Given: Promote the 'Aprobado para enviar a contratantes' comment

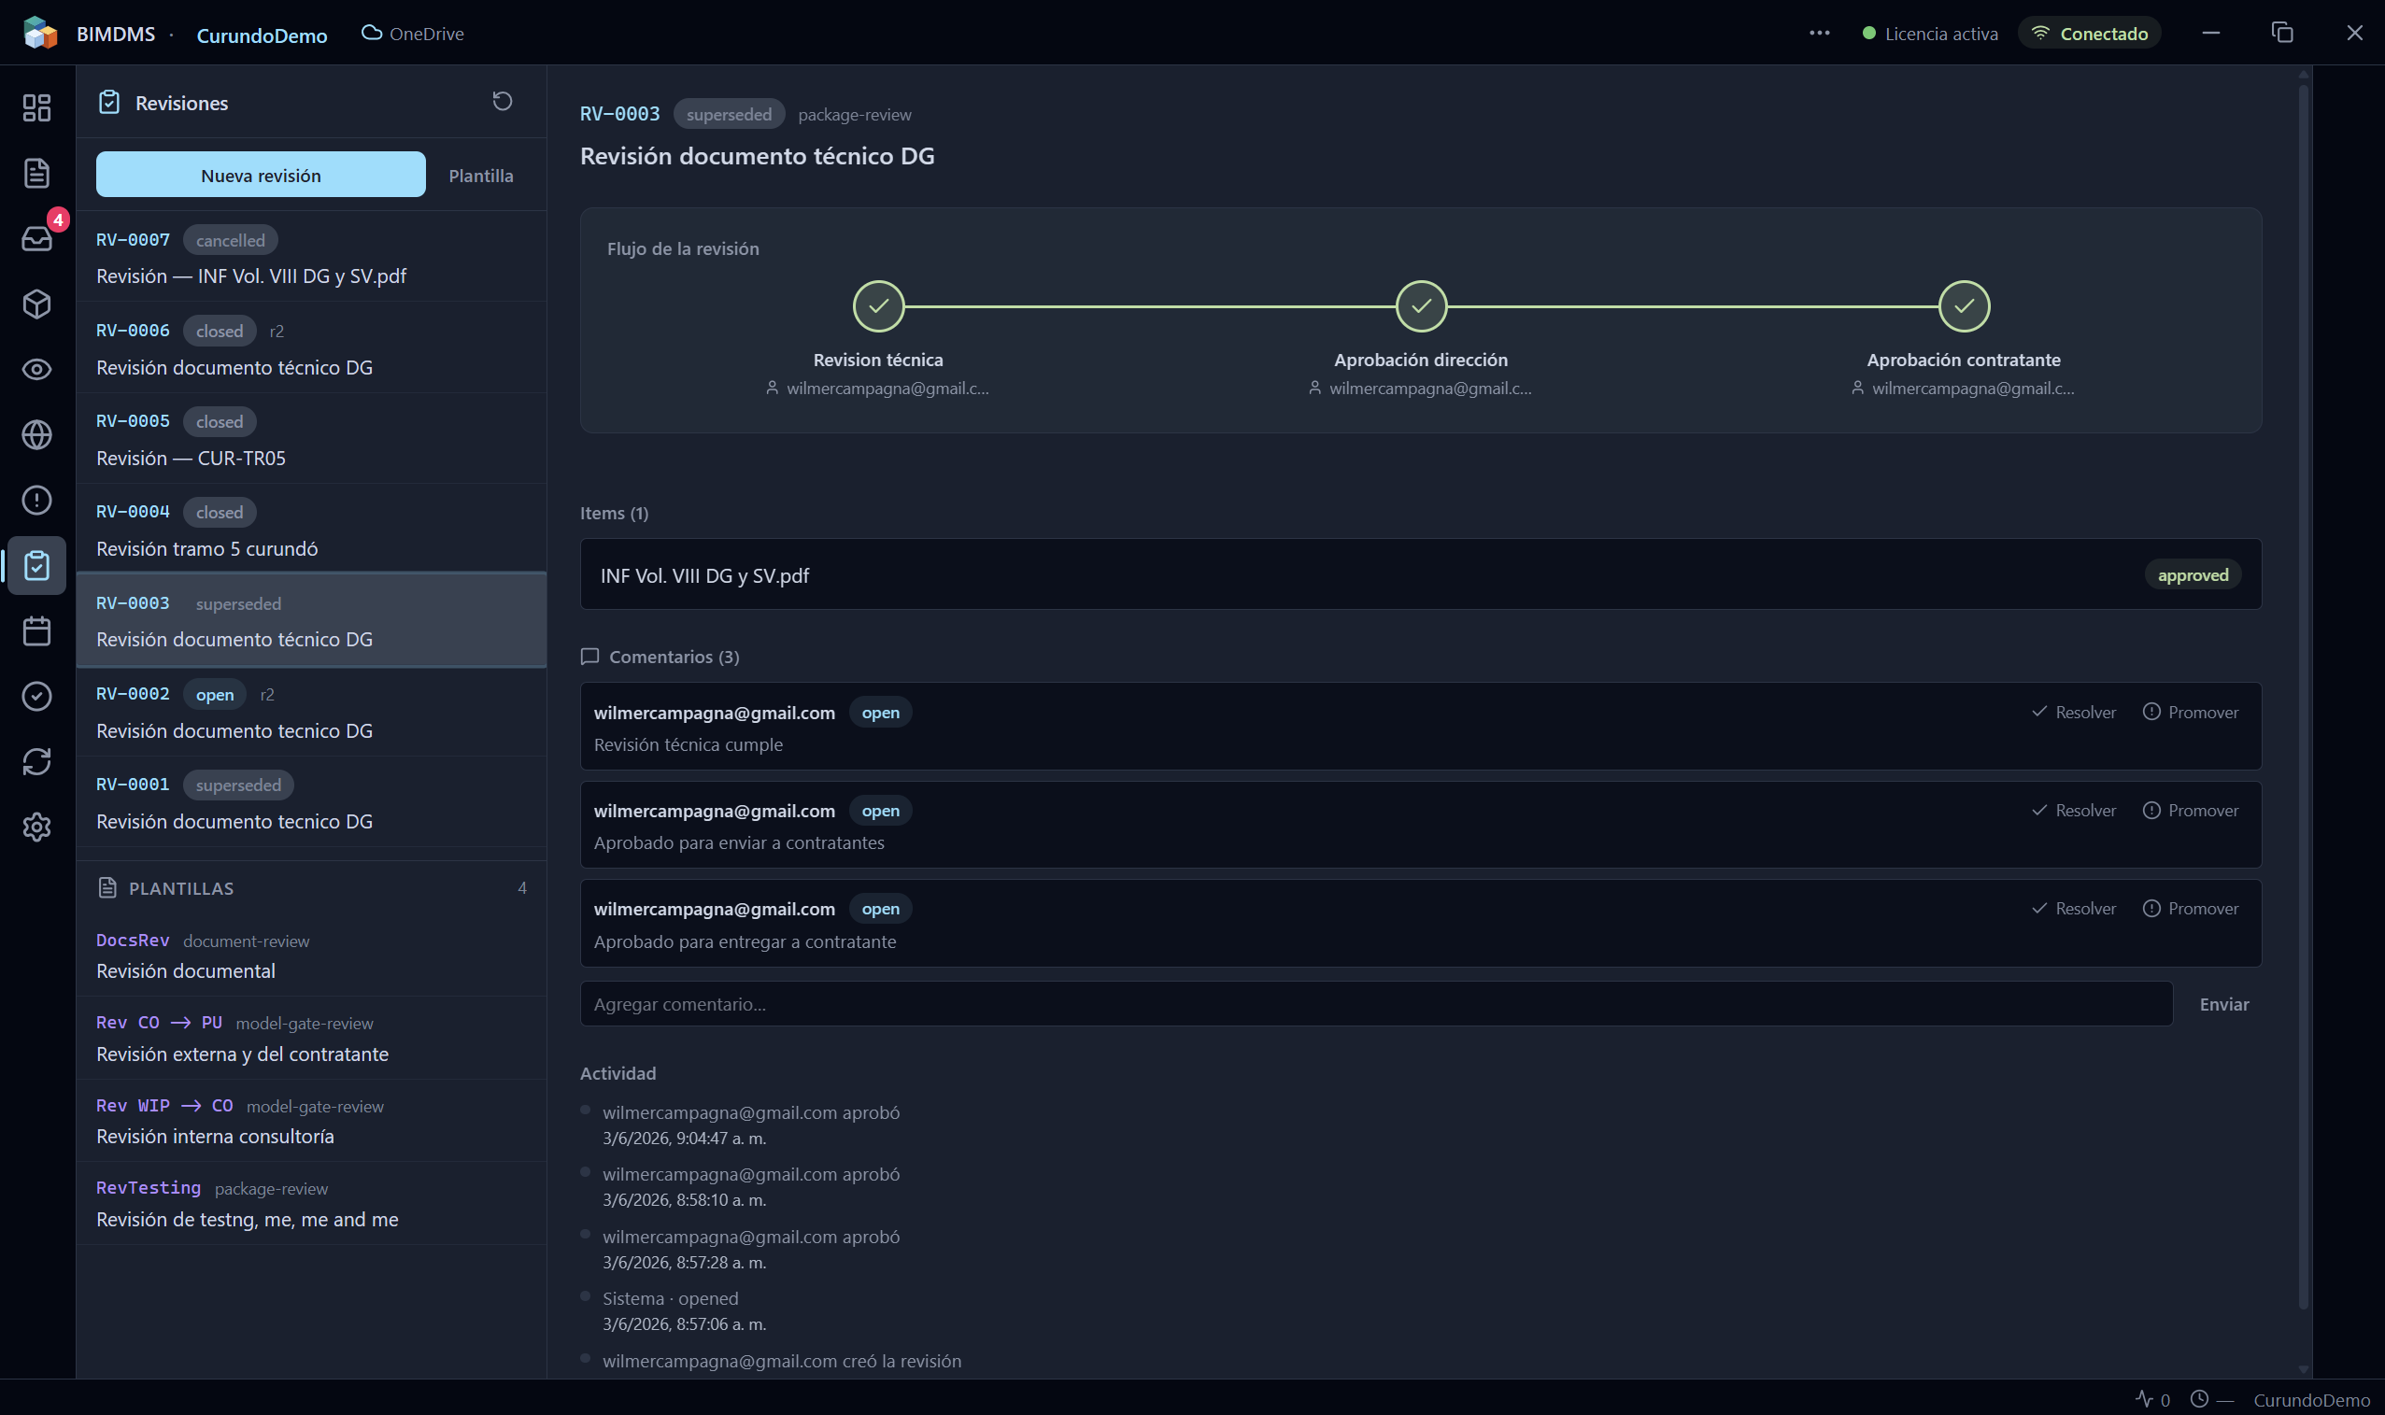Looking at the screenshot, I should point(2190,811).
